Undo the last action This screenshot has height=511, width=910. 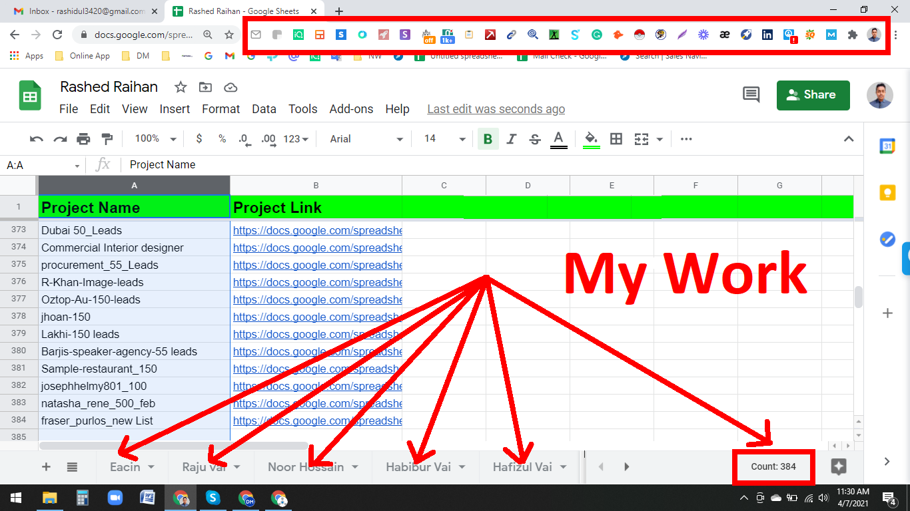click(36, 138)
